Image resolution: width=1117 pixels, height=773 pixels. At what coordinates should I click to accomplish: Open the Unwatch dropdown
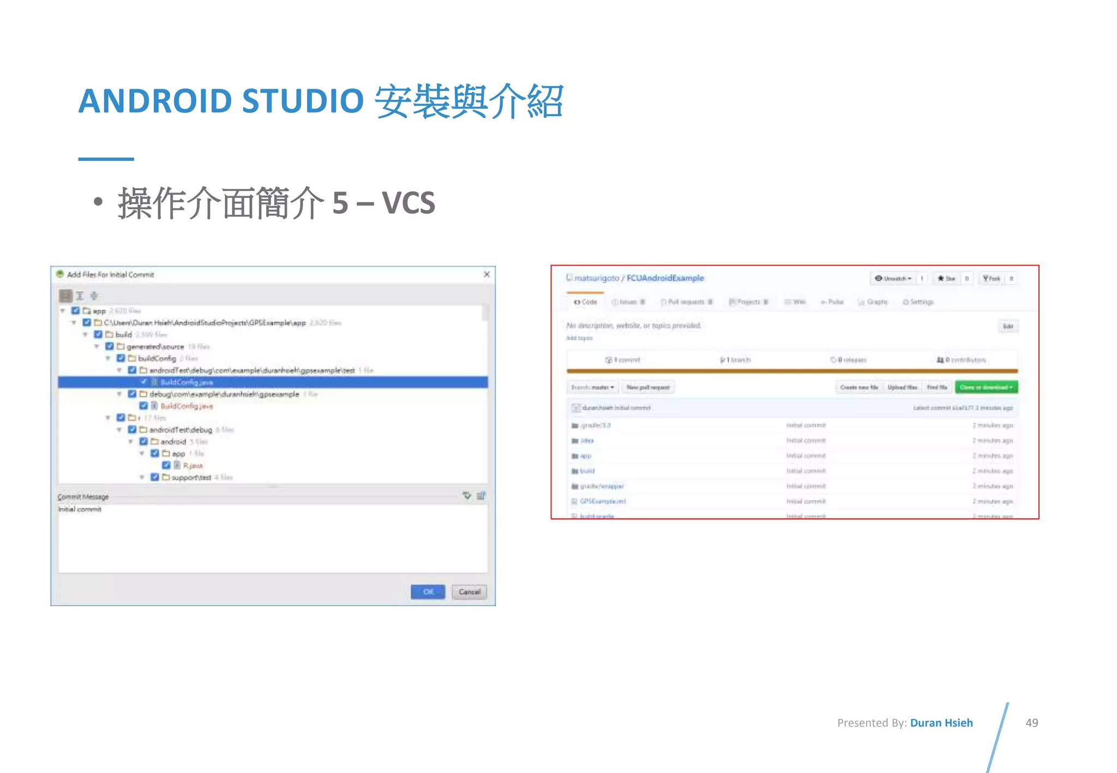[x=893, y=279]
